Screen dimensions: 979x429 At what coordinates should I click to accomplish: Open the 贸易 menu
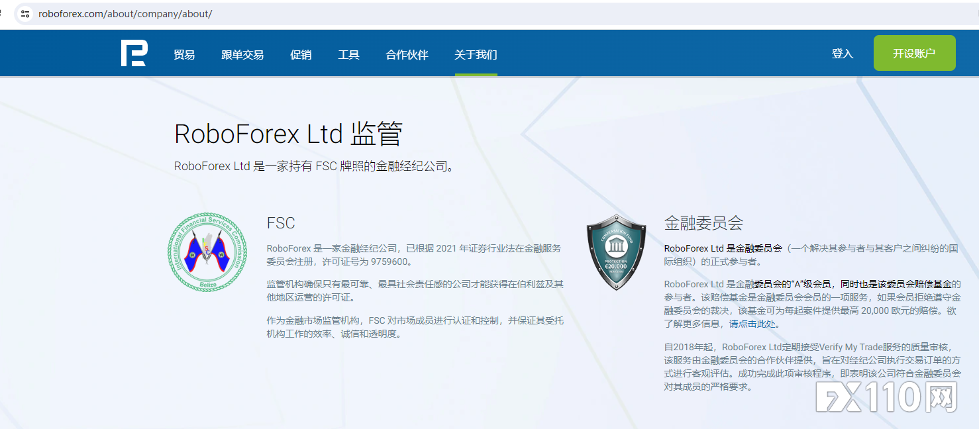coord(184,55)
